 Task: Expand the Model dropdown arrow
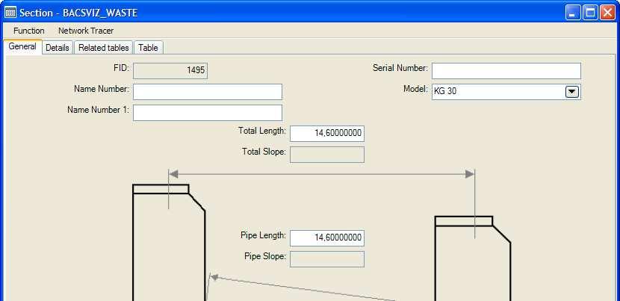tap(572, 92)
